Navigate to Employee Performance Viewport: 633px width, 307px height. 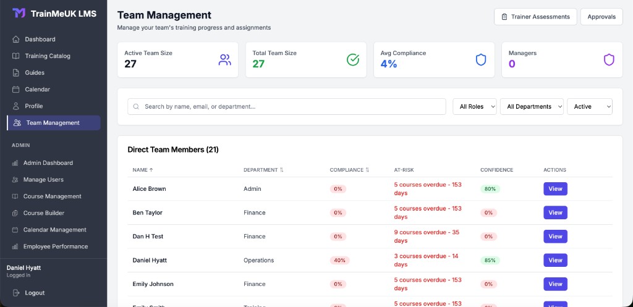click(53, 246)
